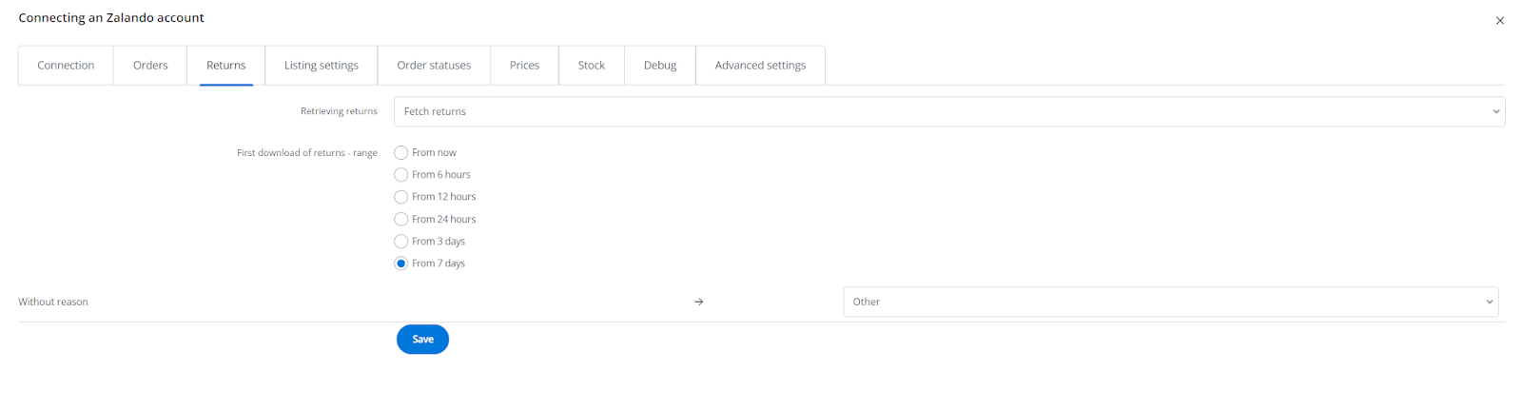Expand the Retrieving returns dropdown
Viewport: 1522px width, 410px height.
pos(948,111)
